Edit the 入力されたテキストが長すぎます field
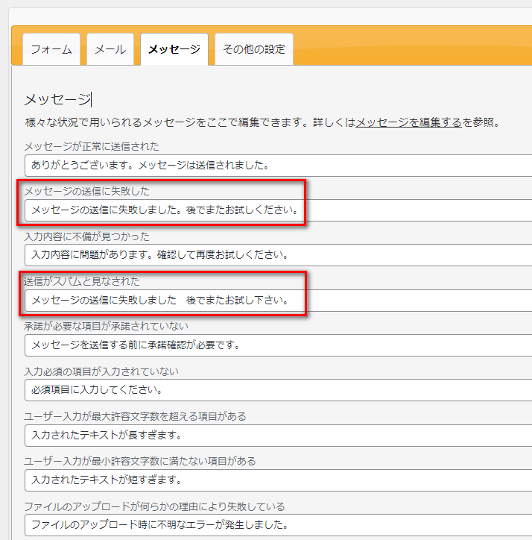Viewport: 532px width, 540px height. click(x=279, y=436)
